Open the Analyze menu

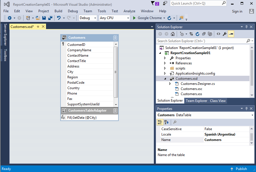point(129,11)
